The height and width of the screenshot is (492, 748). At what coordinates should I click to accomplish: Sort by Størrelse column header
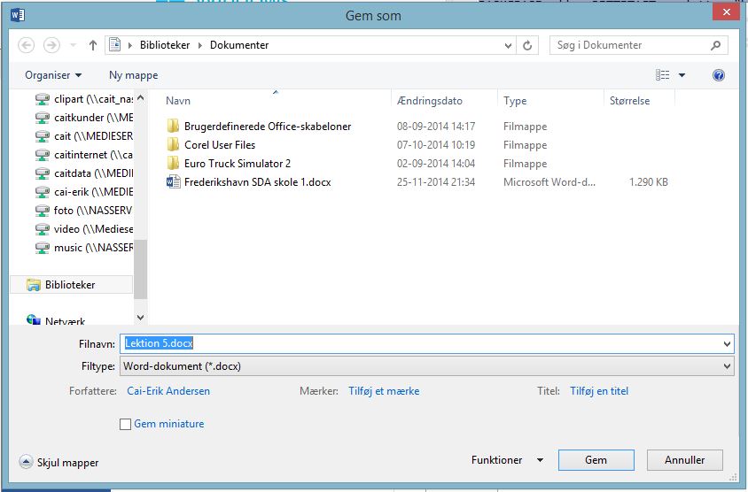coord(629,101)
